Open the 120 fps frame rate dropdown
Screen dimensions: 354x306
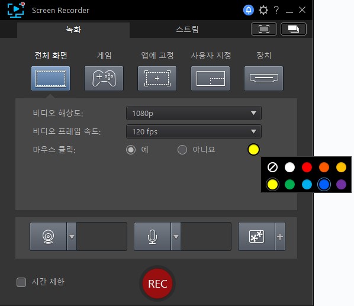tap(194, 131)
